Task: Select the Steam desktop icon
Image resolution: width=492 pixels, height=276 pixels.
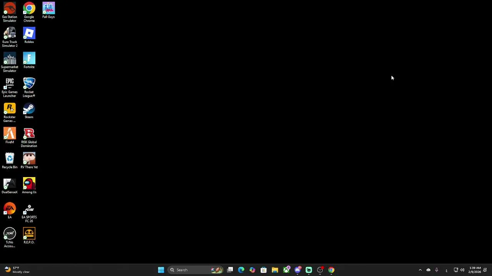Action: pyautogui.click(x=29, y=110)
